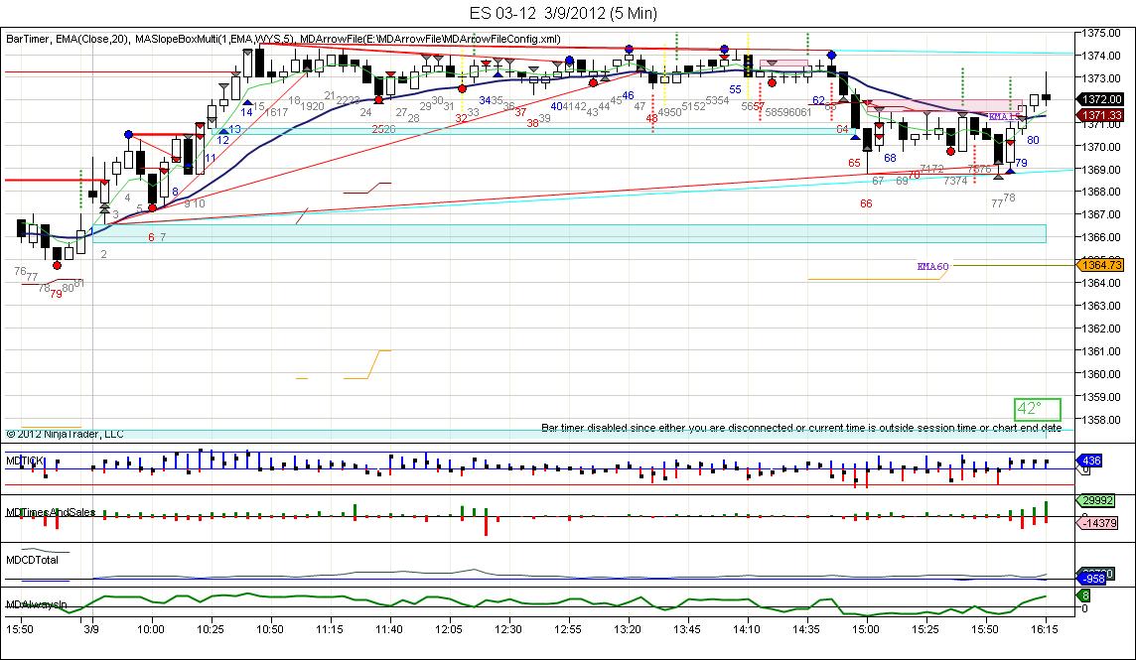Select the MDCDTotal panel label
Image resolution: width=1136 pixels, height=660 pixels.
click(32, 560)
